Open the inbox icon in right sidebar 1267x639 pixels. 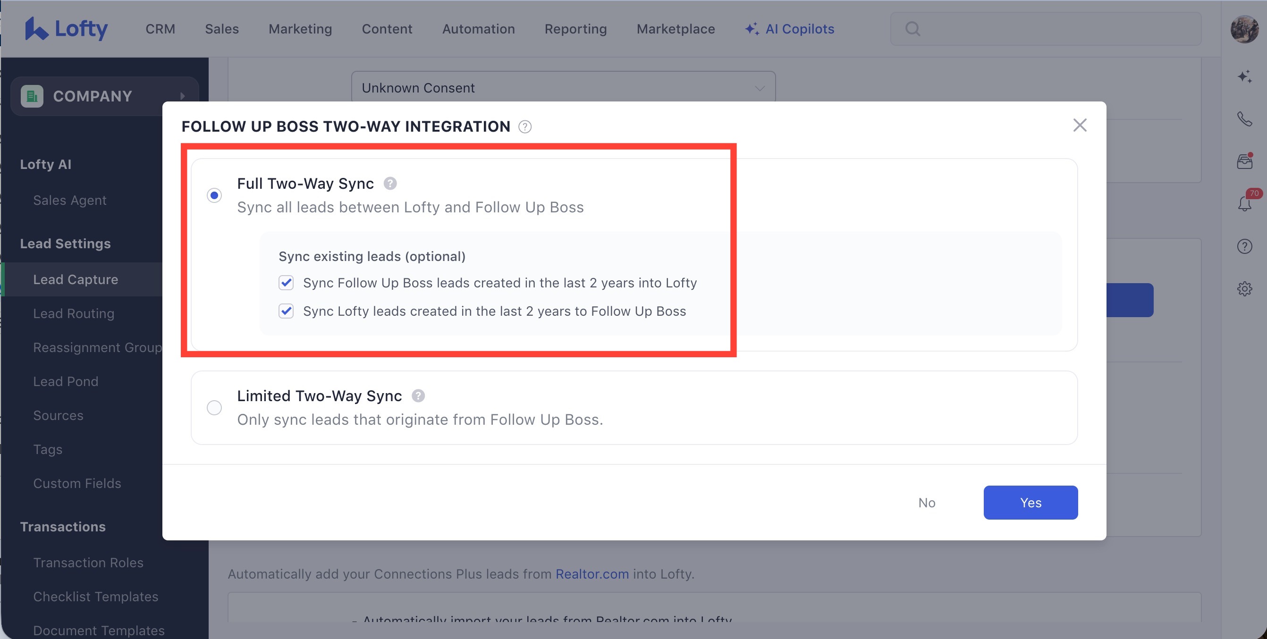click(x=1244, y=161)
